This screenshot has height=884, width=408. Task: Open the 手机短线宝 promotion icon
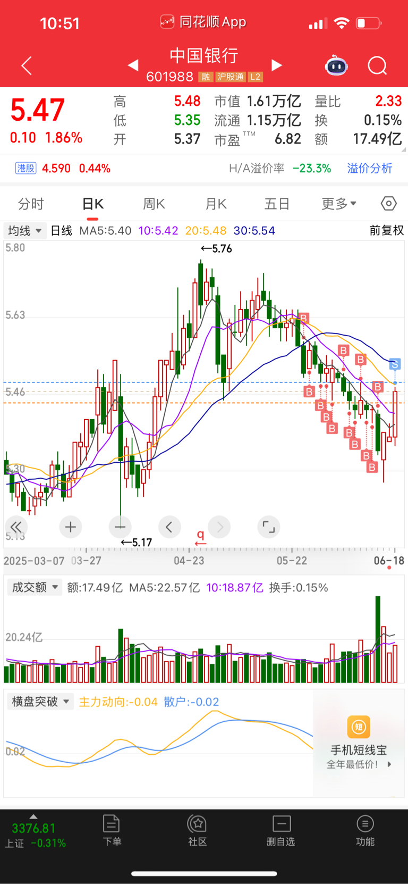359,727
